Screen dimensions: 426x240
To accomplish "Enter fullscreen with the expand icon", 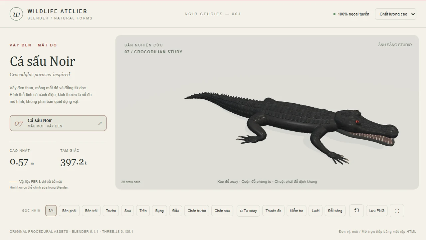I will point(397,211).
